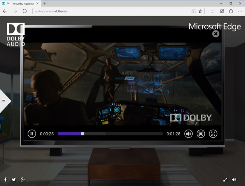The width and height of the screenshot is (245, 186).
Task: Mute the video player volume
Action: [188, 134]
